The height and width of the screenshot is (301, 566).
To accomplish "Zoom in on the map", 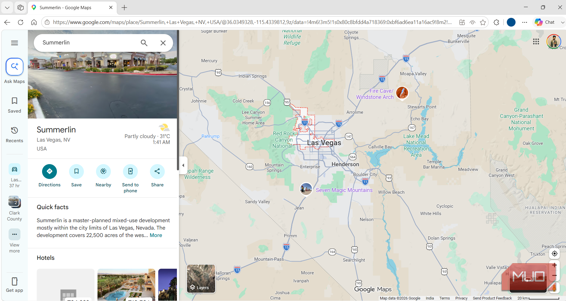I will pyautogui.click(x=554, y=265).
